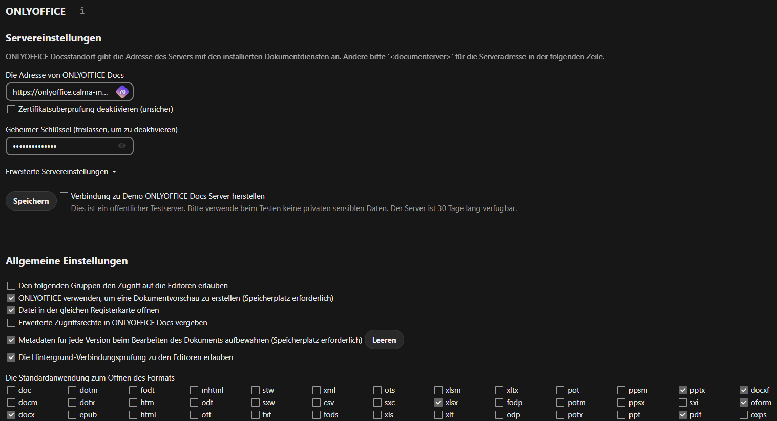Click the purple password manager badge icon
This screenshot has width=777, height=421.
pyautogui.click(x=122, y=92)
